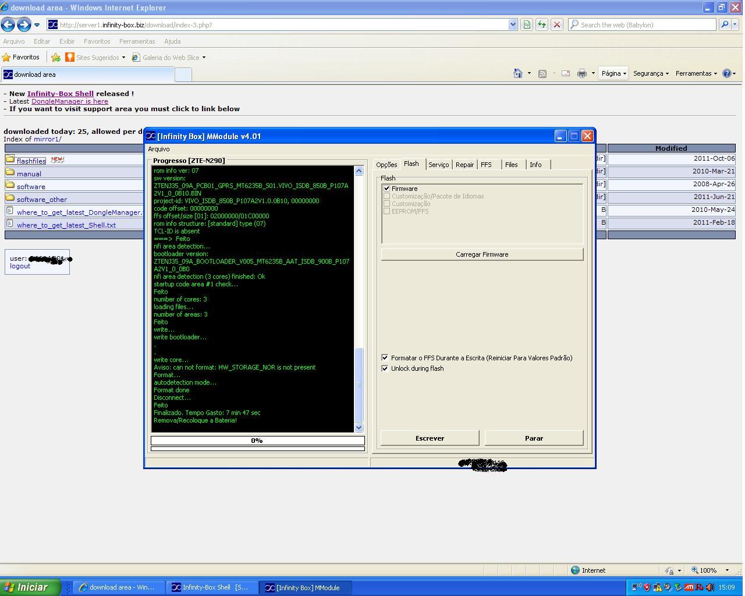Toggle Unlock during flash checkbox
745x596 pixels.
[x=385, y=368]
